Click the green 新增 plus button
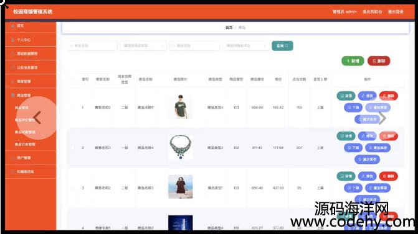This screenshot has width=418, height=234. (353, 61)
